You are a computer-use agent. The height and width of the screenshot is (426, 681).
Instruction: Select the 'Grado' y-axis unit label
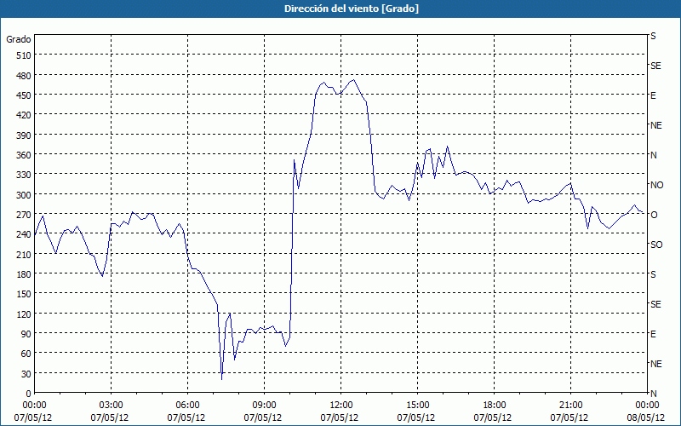coord(19,39)
